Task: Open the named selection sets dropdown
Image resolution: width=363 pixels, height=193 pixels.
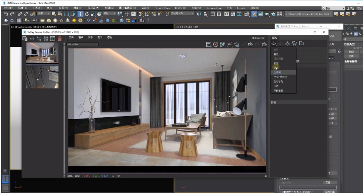Action: pyautogui.click(x=182, y=14)
